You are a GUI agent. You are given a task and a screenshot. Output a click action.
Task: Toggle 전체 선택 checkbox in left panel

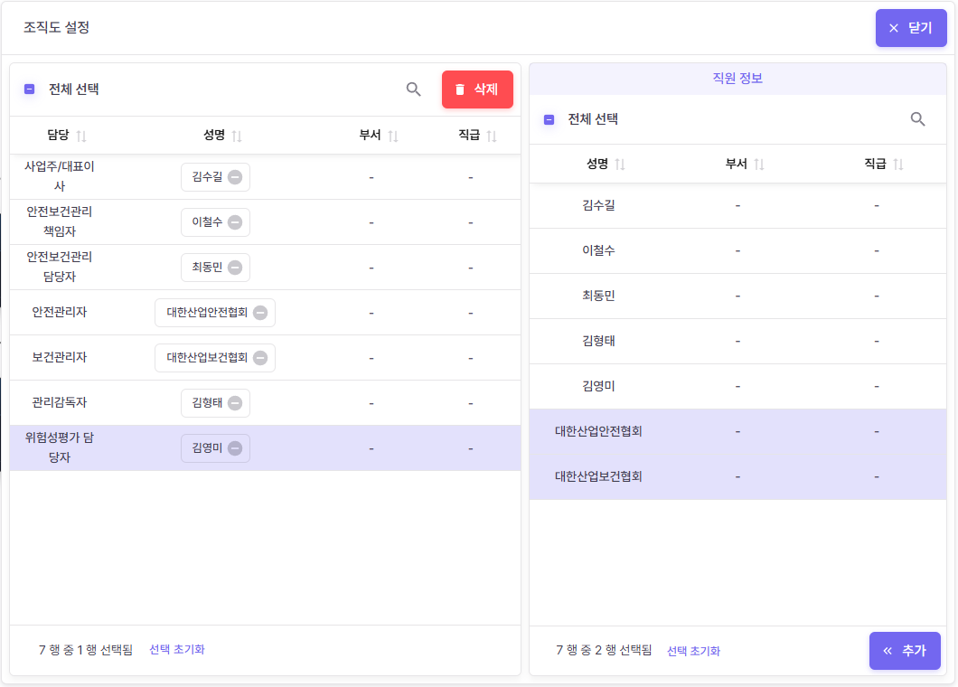[30, 89]
